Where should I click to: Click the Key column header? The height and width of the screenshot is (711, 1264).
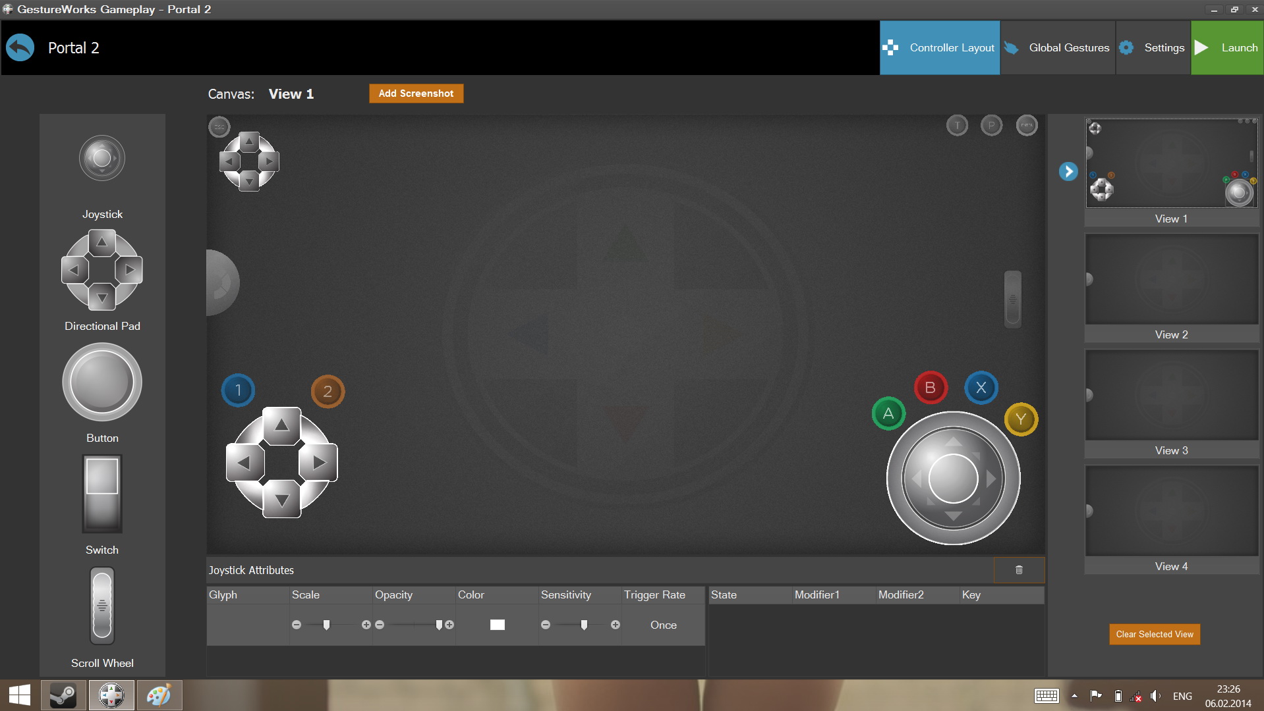pos(1002,594)
